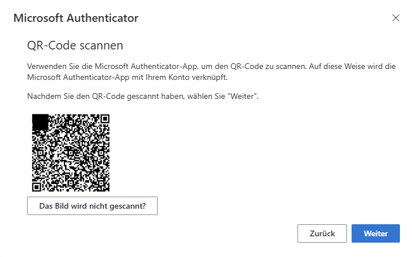Click the blacked-out corner of QR code

coord(40,122)
